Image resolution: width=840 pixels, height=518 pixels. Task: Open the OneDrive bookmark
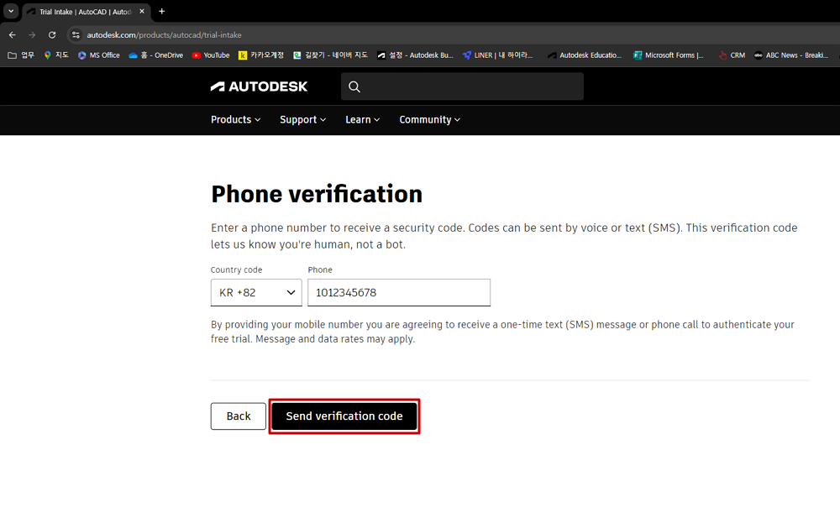[x=156, y=55]
